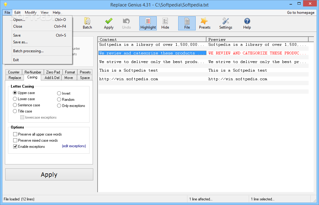Select the highlighted 'We review and categorize' line

[152, 53]
